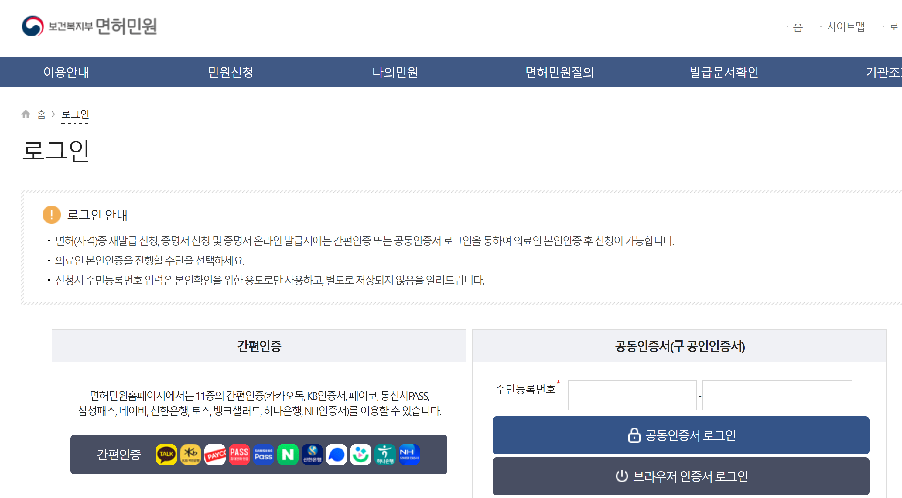Viewport: 902px width, 498px height.
Task: Click the 간편인증 label in the dark bar
Action: 119,455
